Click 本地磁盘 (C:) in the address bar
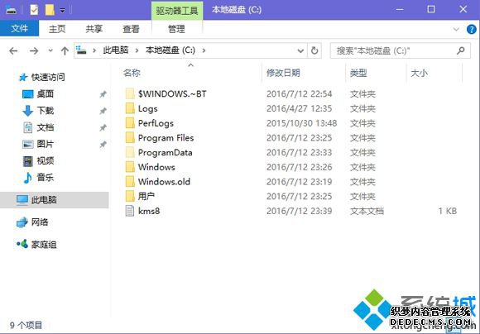This screenshot has width=480, height=334. click(x=170, y=50)
